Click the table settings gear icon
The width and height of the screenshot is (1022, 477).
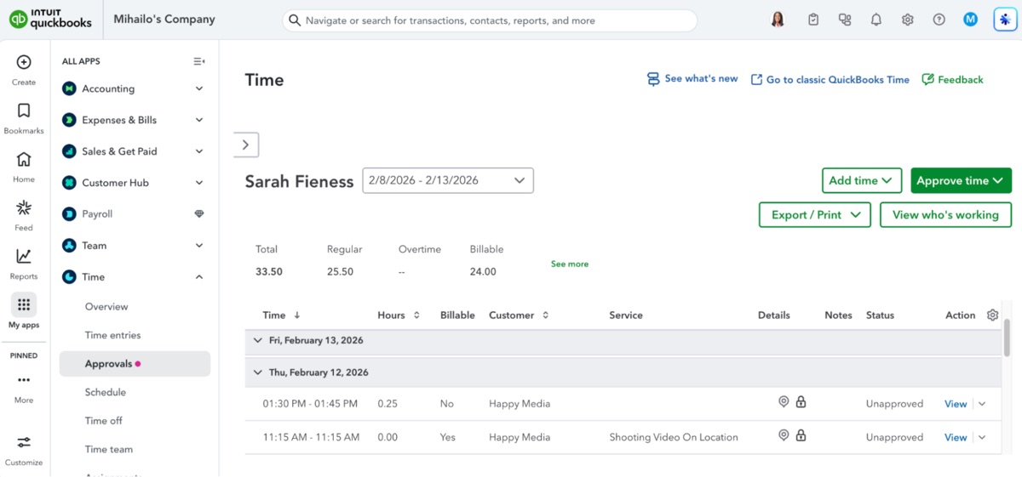992,315
